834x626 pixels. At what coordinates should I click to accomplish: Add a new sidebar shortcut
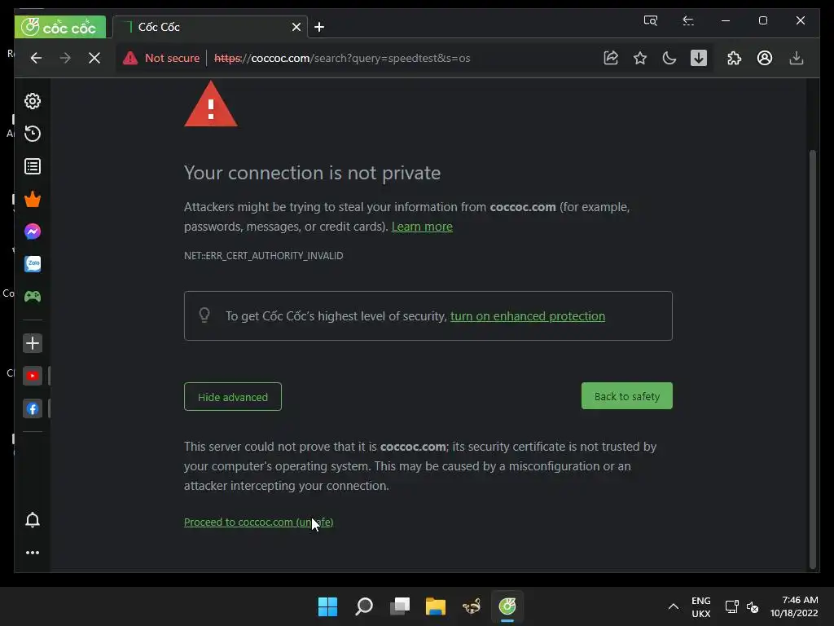click(x=33, y=343)
